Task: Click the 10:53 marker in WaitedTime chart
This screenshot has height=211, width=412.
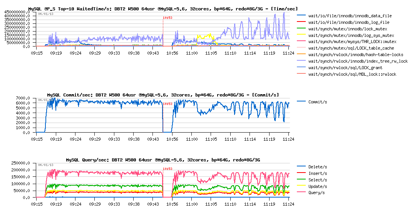Action: (x=167, y=18)
